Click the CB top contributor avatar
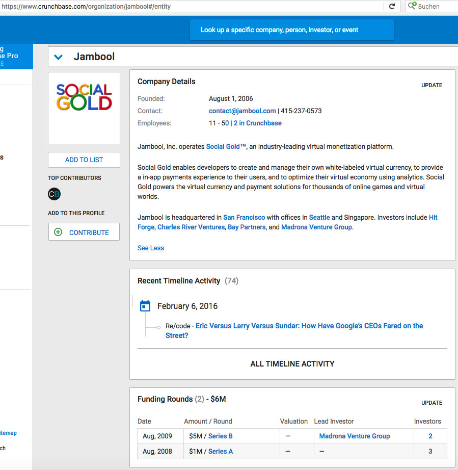458x470 pixels. pyautogui.click(x=54, y=194)
